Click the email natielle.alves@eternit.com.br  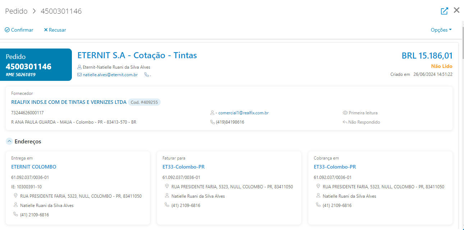pos(110,75)
